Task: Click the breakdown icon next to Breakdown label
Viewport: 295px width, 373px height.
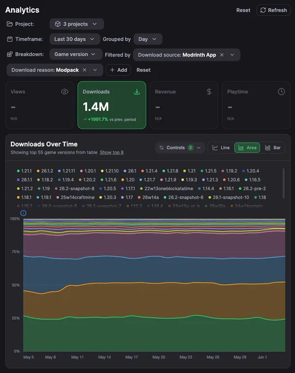Action: tap(9, 54)
